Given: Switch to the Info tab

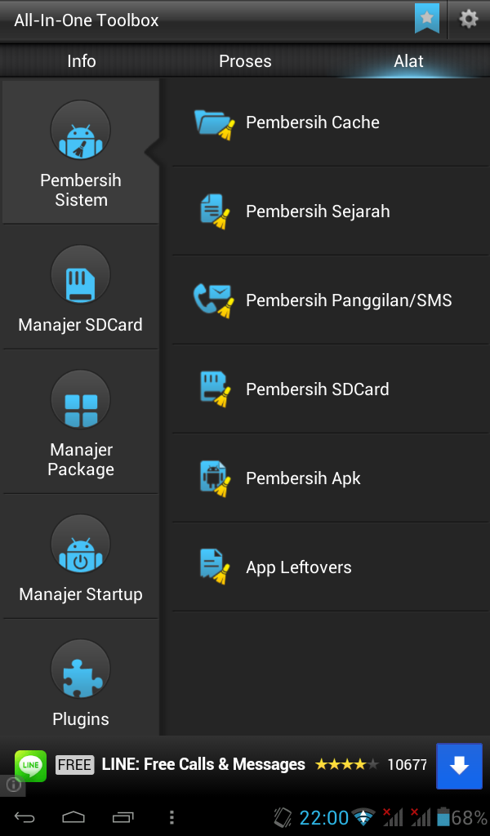Looking at the screenshot, I should click(82, 60).
